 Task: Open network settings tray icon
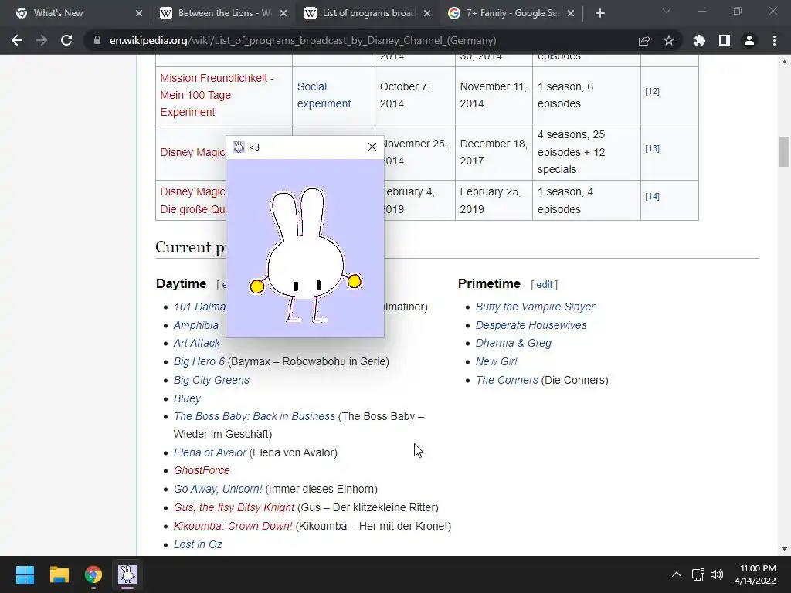(698, 574)
